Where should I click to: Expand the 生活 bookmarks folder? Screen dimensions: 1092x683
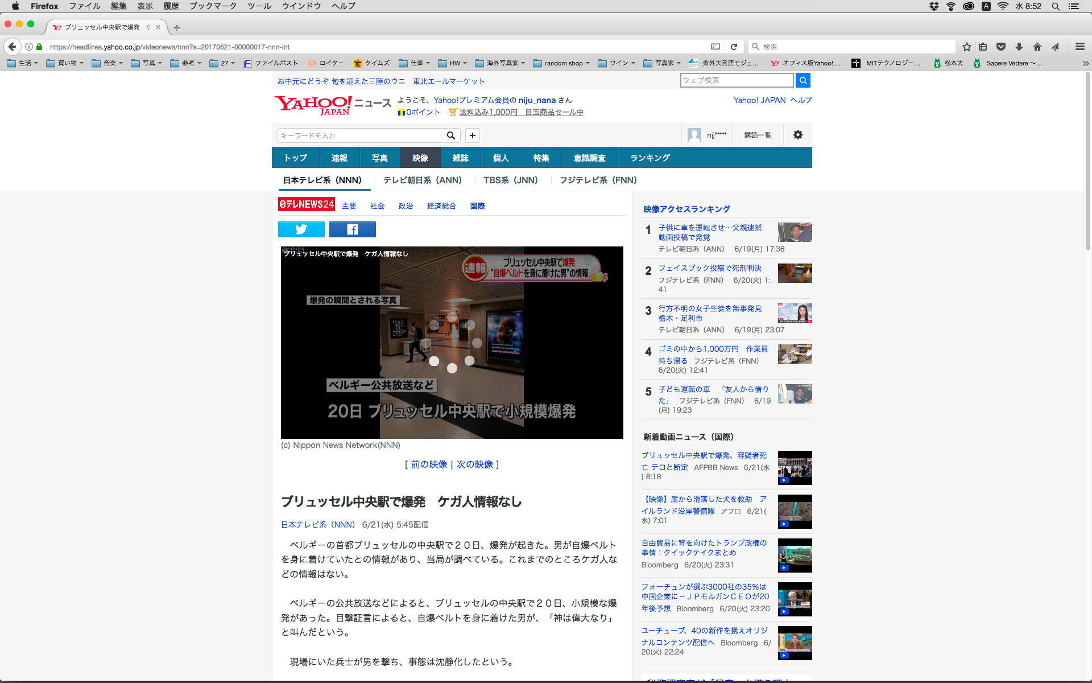pos(23,63)
